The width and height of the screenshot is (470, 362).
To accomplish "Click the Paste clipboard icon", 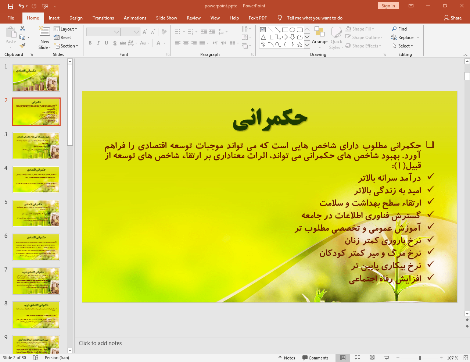I will coord(11,33).
